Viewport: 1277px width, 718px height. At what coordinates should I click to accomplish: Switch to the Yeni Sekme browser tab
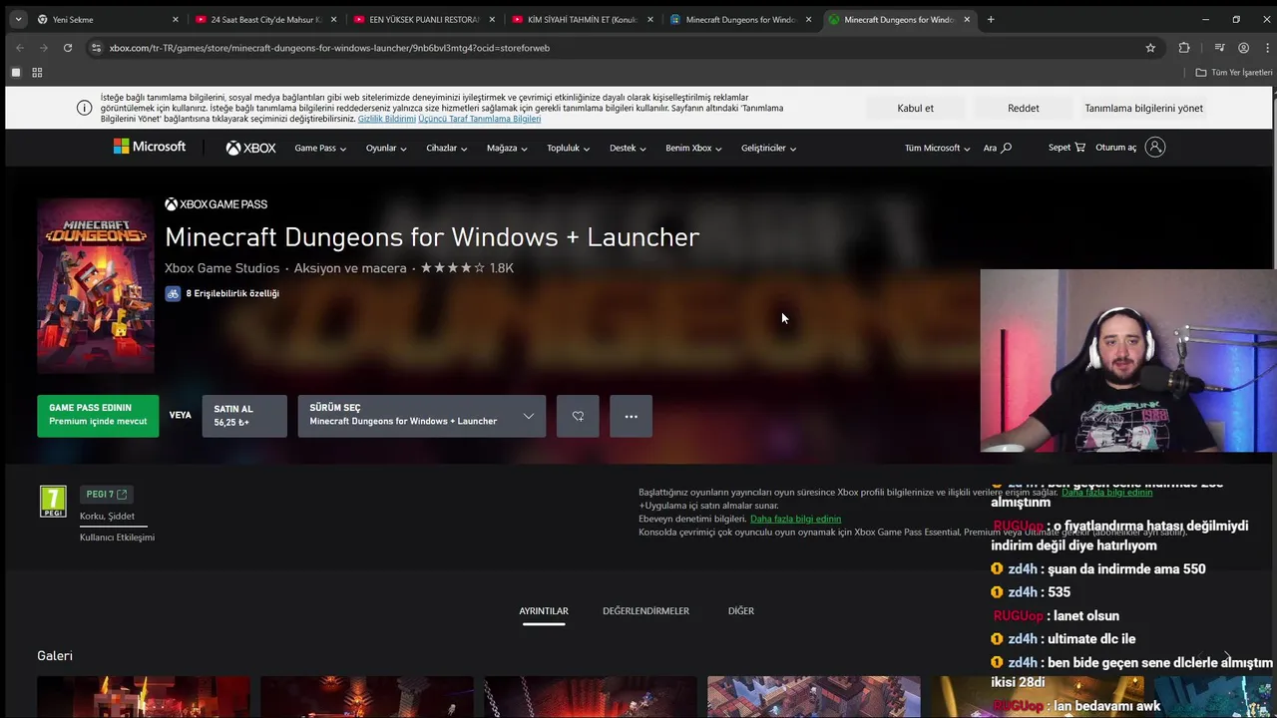click(x=106, y=19)
